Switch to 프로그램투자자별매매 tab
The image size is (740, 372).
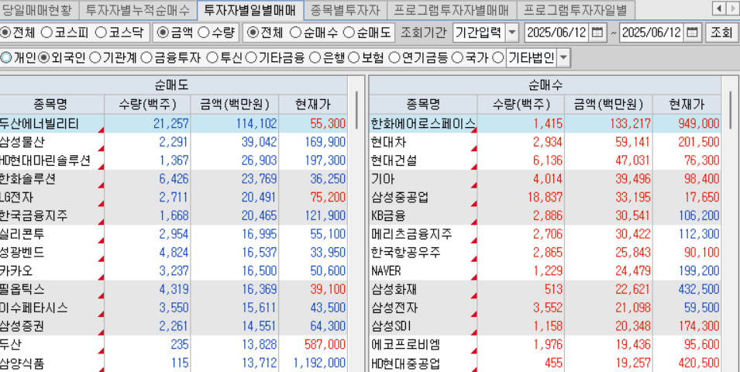coord(452,9)
